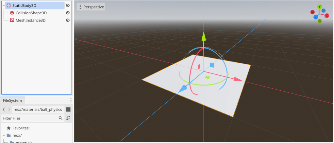Click the Filter Files search field
The image size is (334, 143).
pos(29,118)
